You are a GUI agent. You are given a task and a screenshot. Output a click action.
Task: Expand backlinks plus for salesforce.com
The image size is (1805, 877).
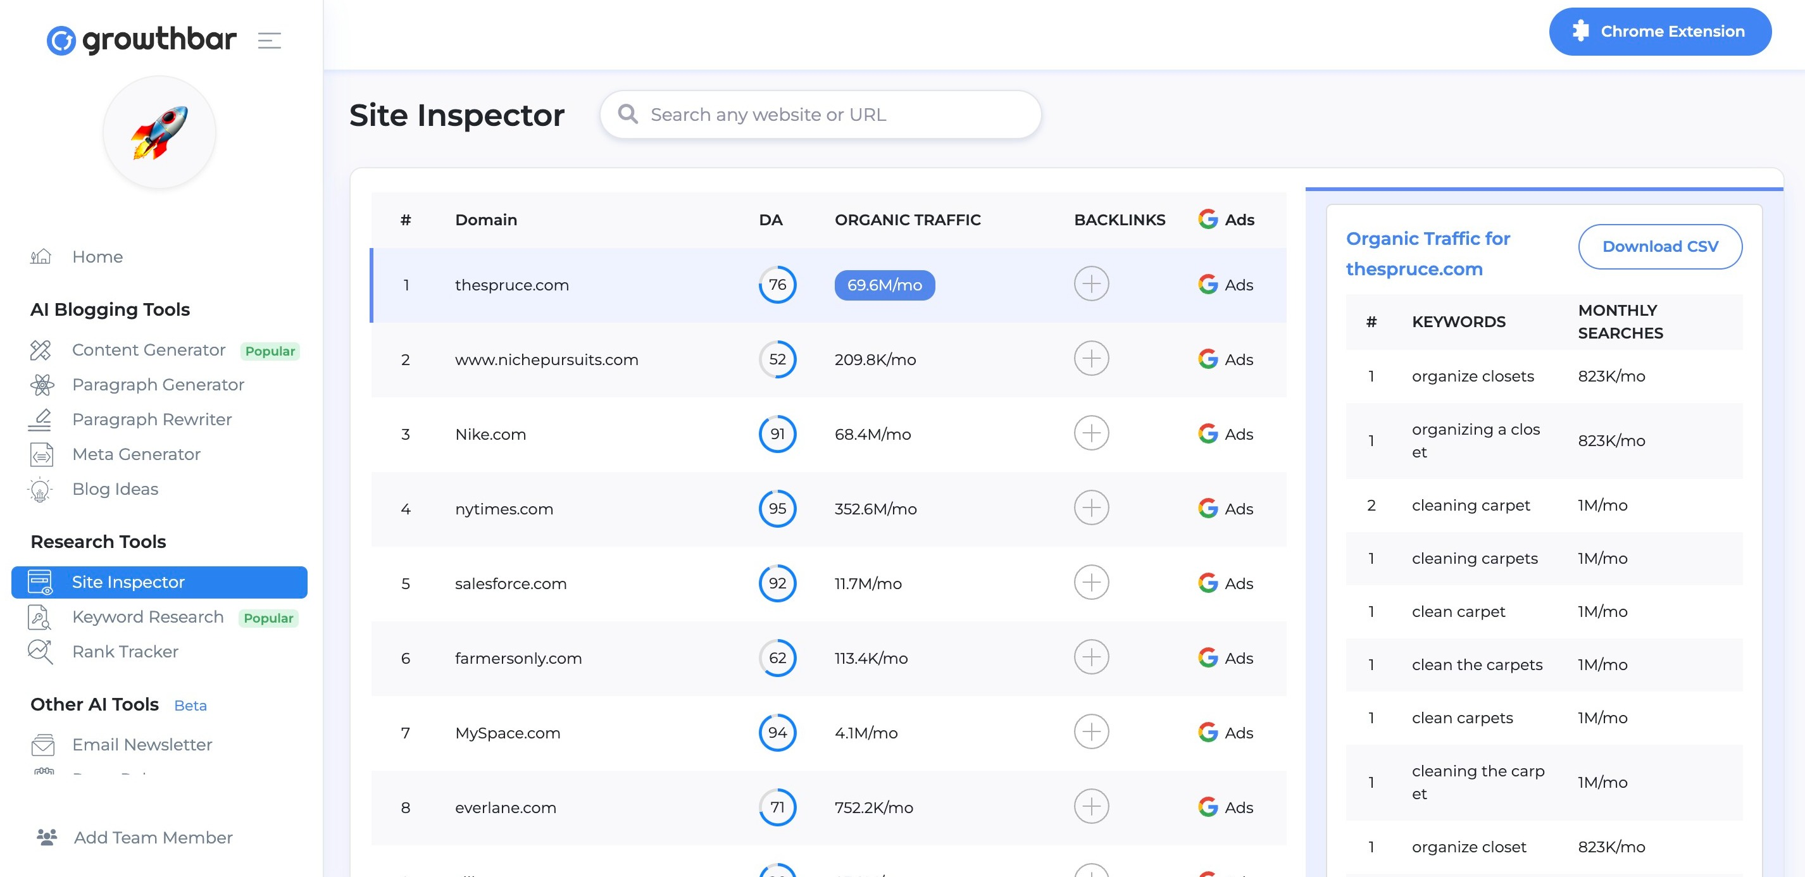1091,583
